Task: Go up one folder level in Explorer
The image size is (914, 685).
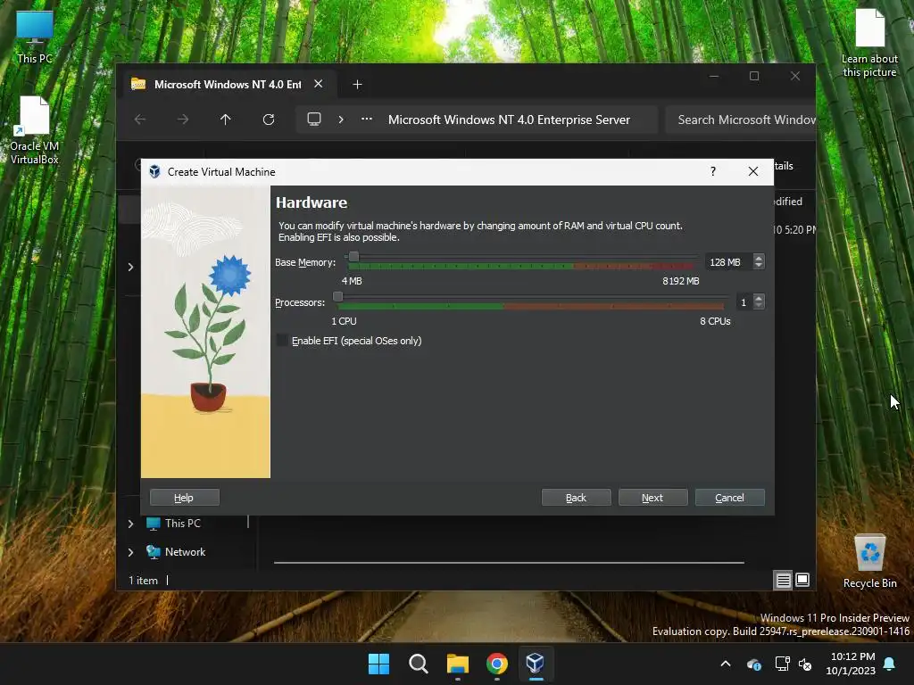Action: [226, 120]
